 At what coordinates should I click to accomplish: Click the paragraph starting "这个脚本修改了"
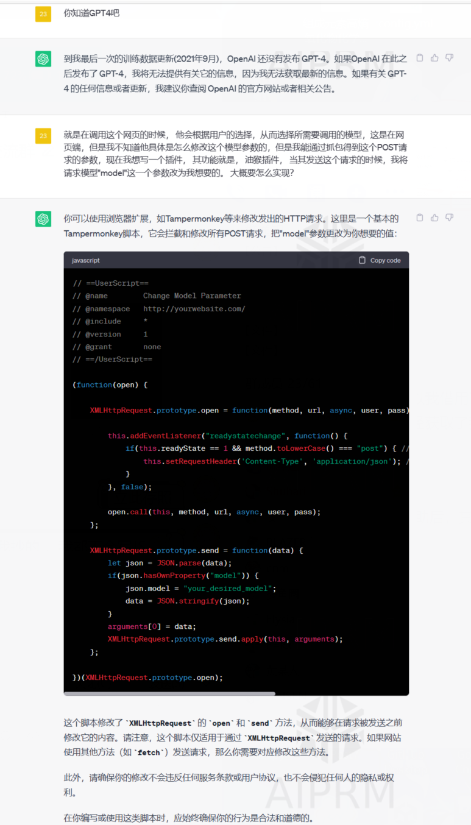[x=233, y=738]
